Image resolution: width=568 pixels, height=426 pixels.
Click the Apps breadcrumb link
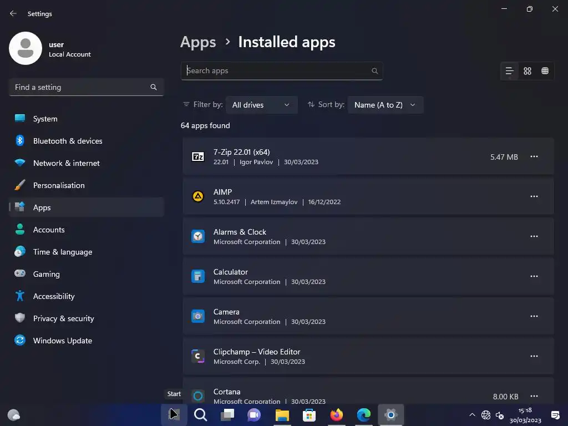[198, 42]
